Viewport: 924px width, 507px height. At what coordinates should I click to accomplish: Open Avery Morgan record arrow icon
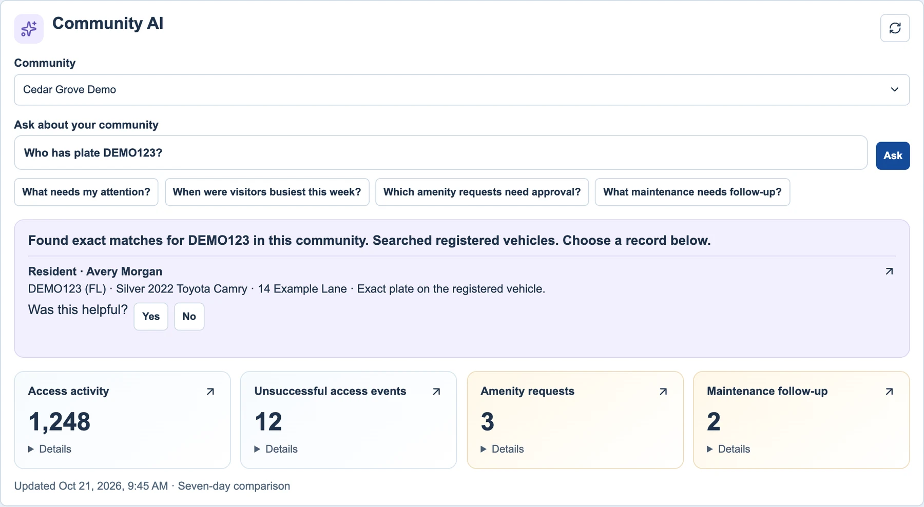click(x=889, y=271)
